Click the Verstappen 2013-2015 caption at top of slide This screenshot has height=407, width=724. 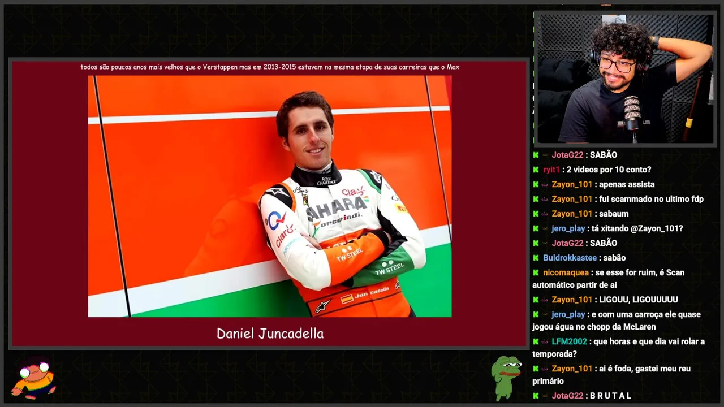(x=270, y=67)
